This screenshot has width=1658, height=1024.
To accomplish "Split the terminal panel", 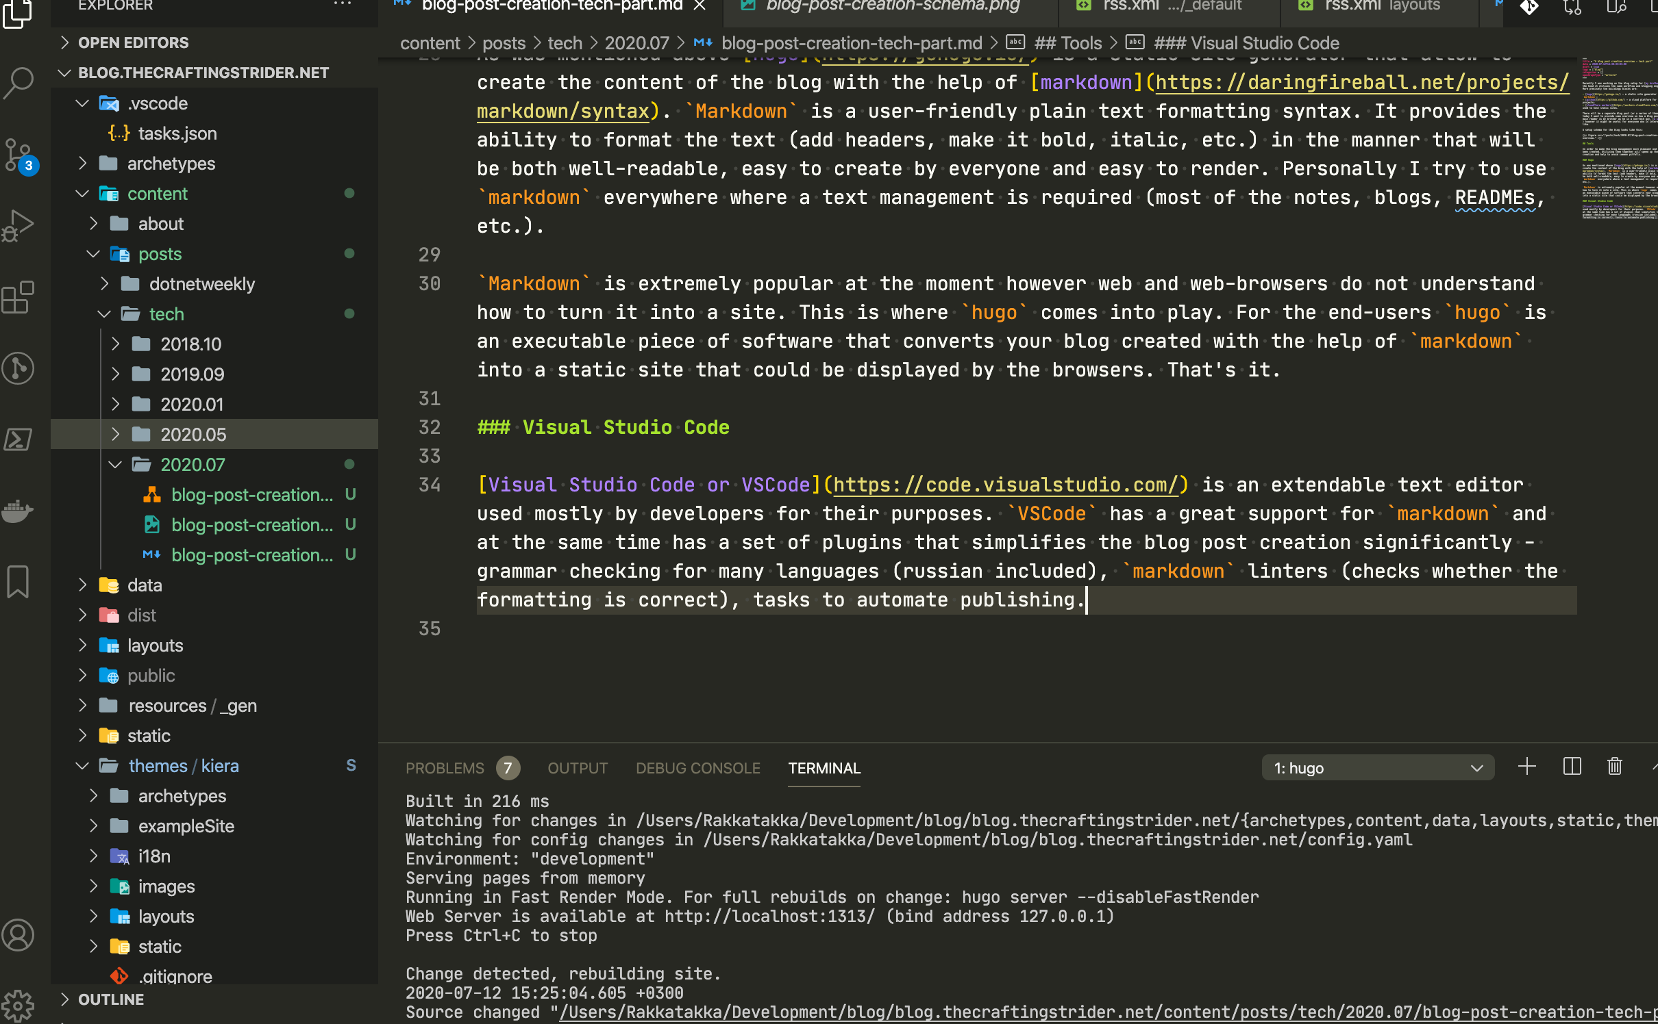I will tap(1572, 767).
